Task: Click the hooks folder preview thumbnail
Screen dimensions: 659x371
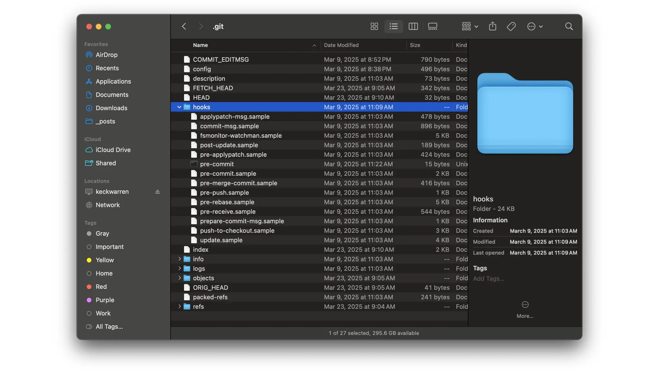Action: coord(525,113)
